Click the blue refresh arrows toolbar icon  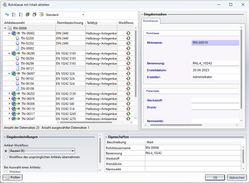tap(7, 15)
